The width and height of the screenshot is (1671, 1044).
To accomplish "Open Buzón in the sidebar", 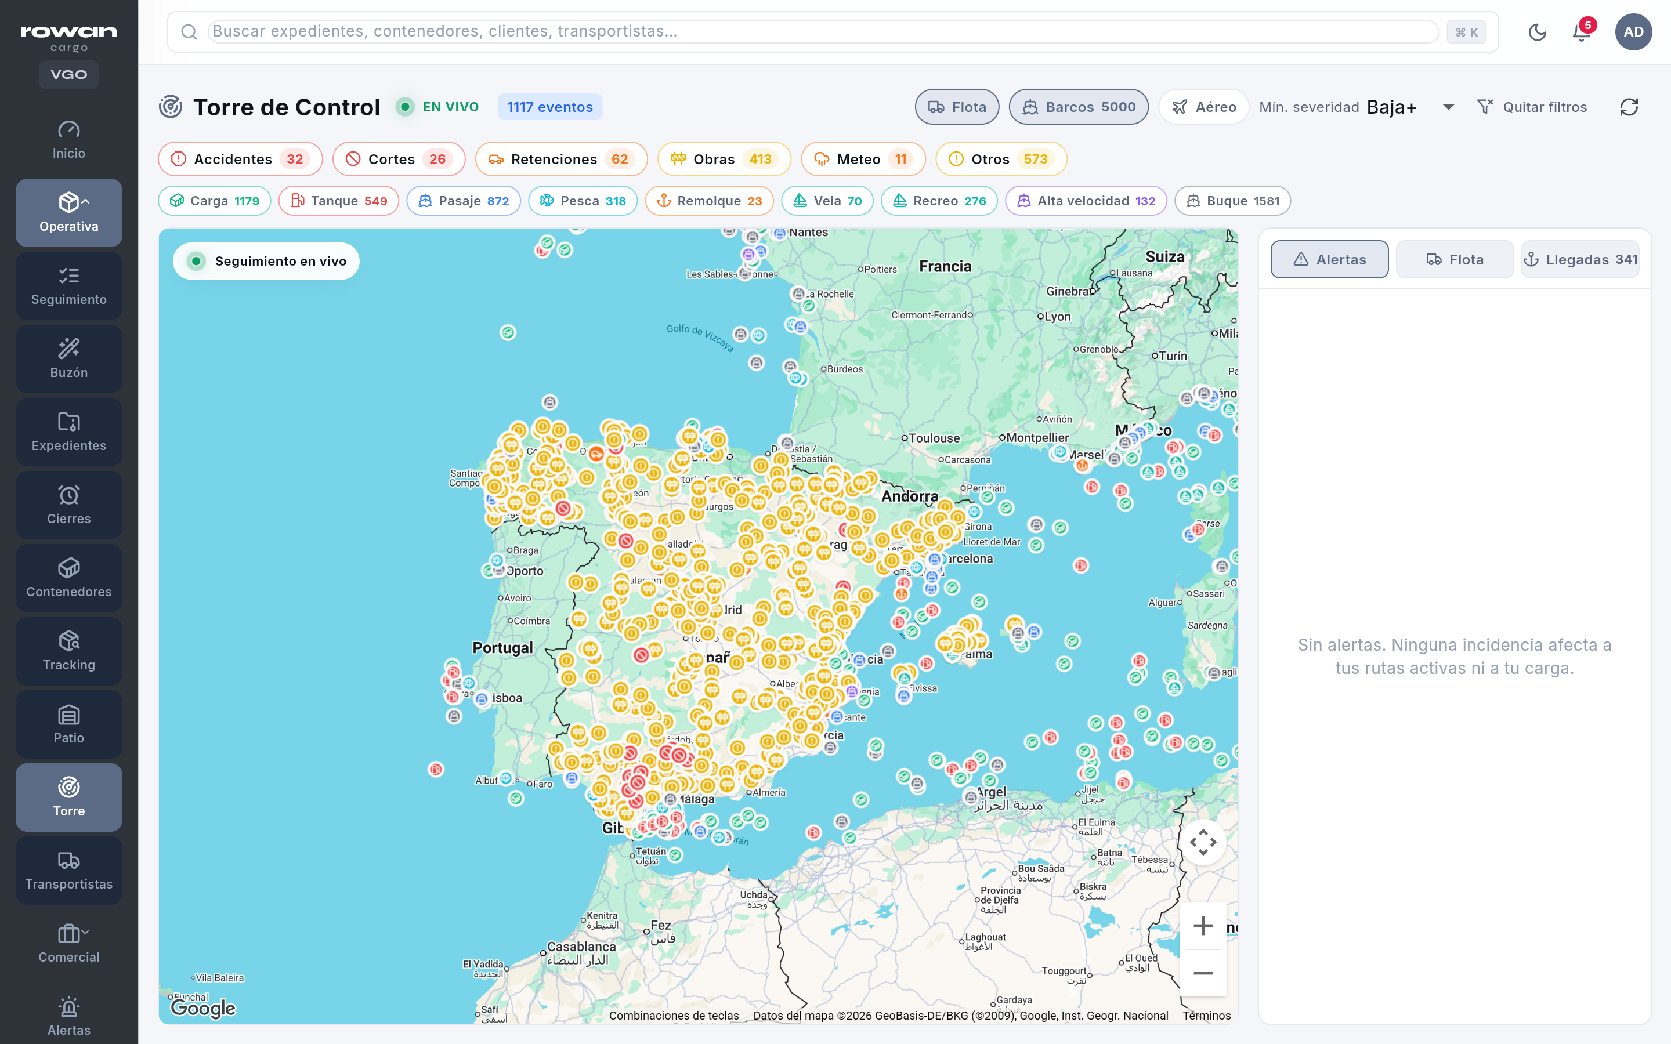I will (x=69, y=359).
